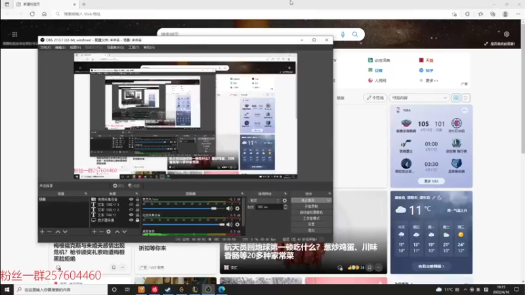
Task: Move scene up in scenes list
Action: (x=58, y=231)
